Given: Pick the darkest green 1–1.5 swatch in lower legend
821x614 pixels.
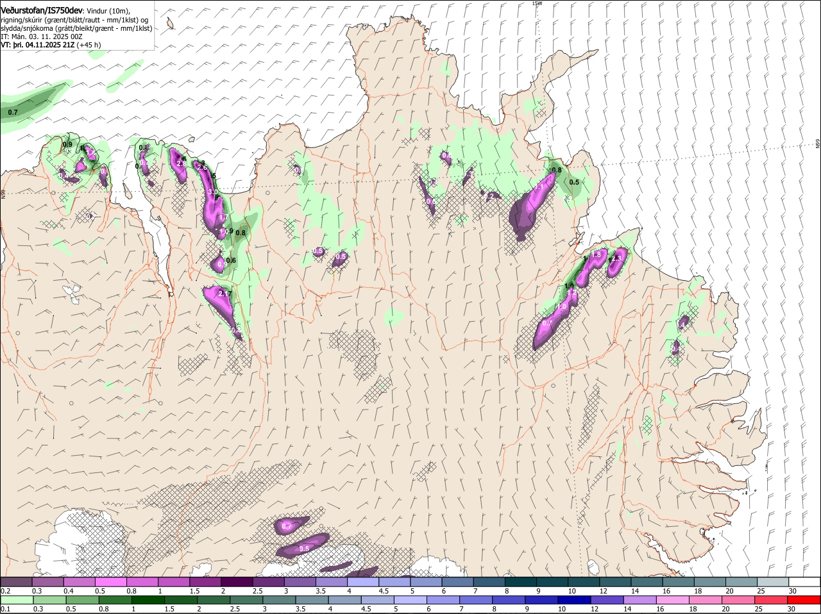Looking at the screenshot, I should click(148, 600).
